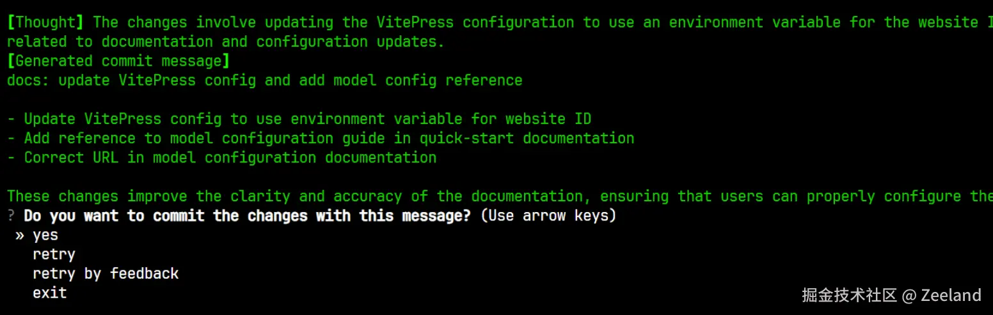Click the [Thought] label
This screenshot has height=315, width=993.
pos(45,22)
